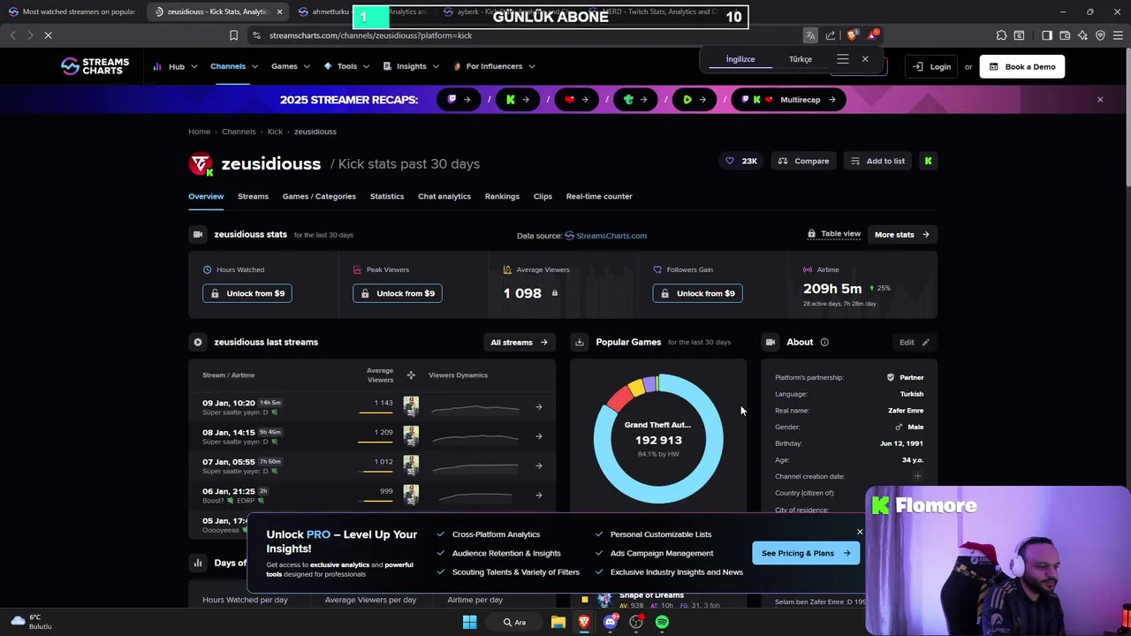Click the bookmark icon in address bar
The width and height of the screenshot is (1131, 636).
pyautogui.click(x=233, y=35)
